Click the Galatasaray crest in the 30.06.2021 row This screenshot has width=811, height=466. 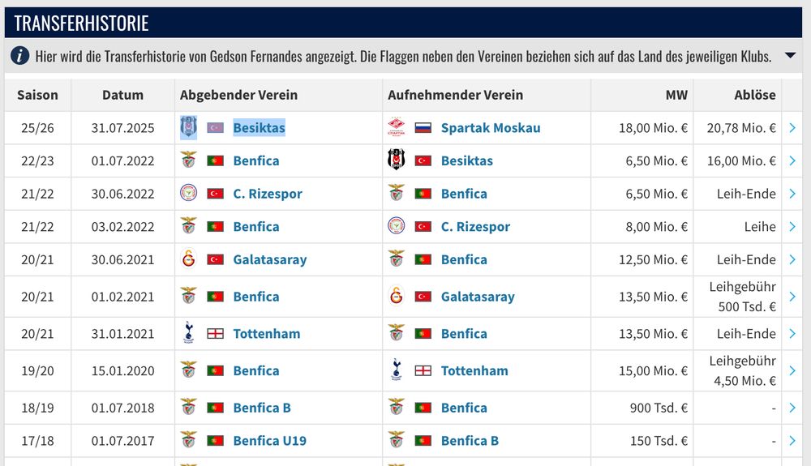tap(189, 259)
